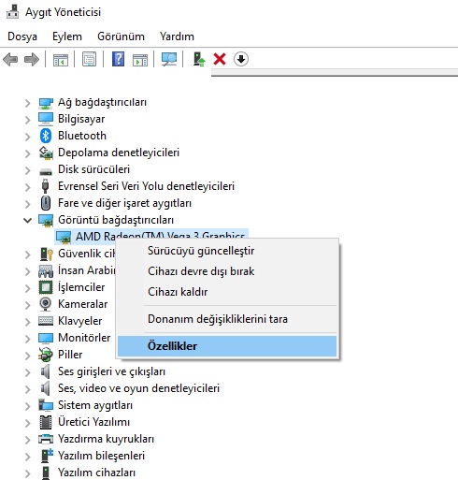Click the Üretici Yazılımı firmware chip icon
This screenshot has height=480, width=458.
point(46,422)
